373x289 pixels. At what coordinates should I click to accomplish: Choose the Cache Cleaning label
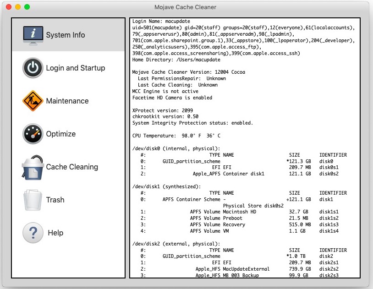pyautogui.click(x=72, y=167)
